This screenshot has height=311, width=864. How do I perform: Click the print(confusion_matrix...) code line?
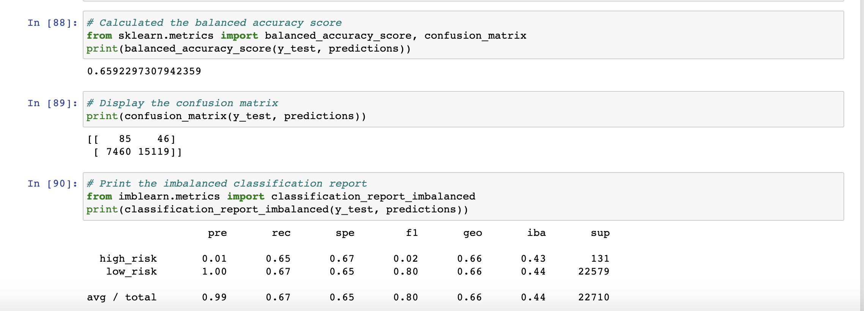[226, 116]
